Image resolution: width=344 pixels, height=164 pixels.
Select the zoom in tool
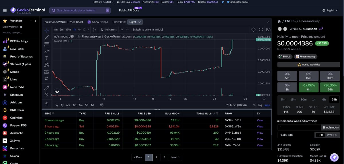click(47, 95)
